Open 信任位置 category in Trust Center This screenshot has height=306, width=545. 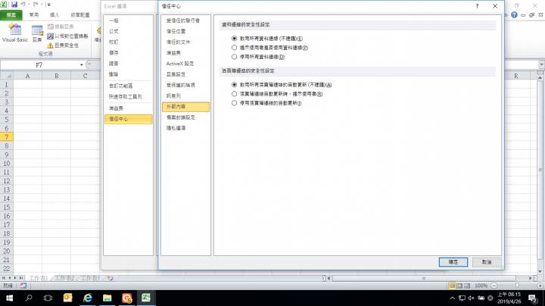pos(185,31)
